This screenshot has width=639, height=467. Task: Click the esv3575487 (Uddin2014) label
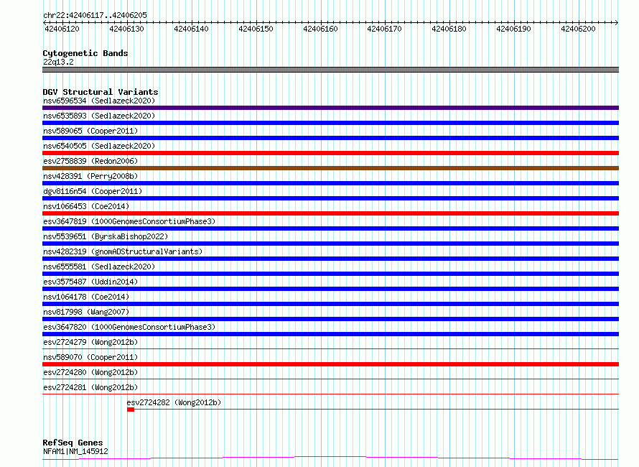[90, 282]
